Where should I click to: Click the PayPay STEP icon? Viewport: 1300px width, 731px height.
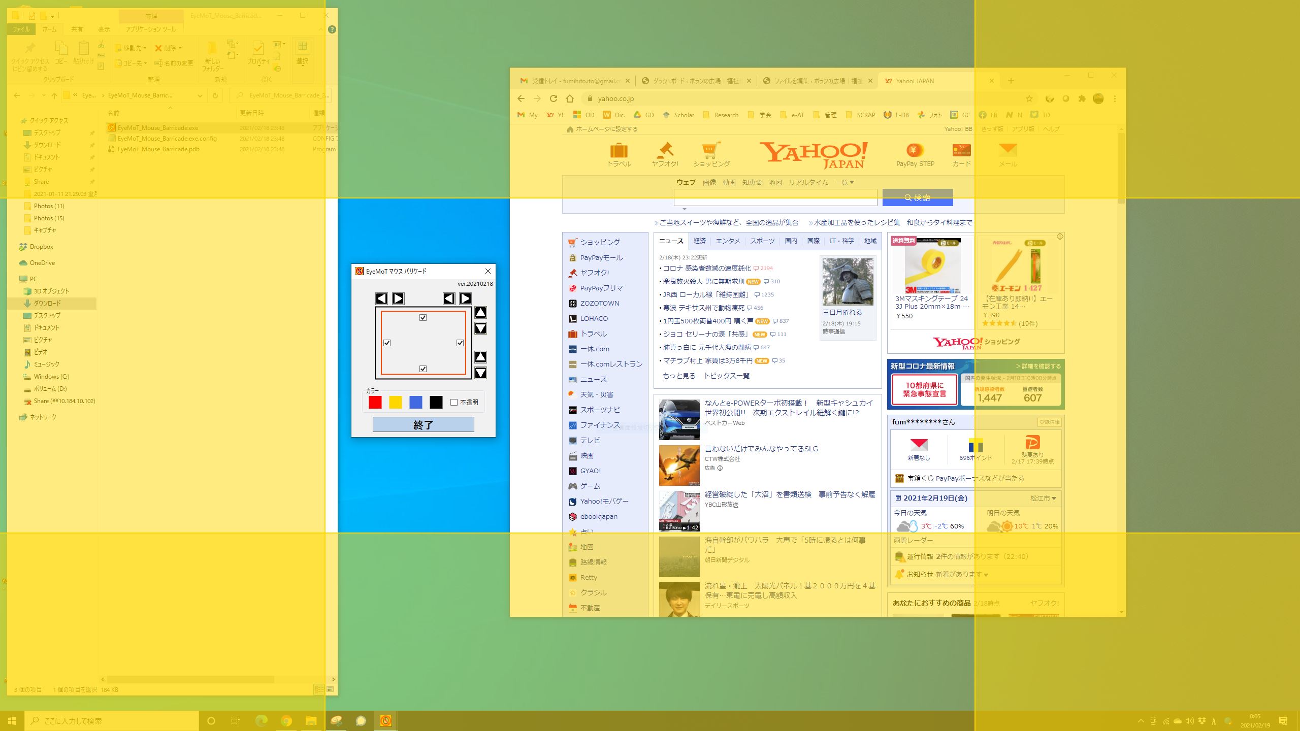pos(915,150)
